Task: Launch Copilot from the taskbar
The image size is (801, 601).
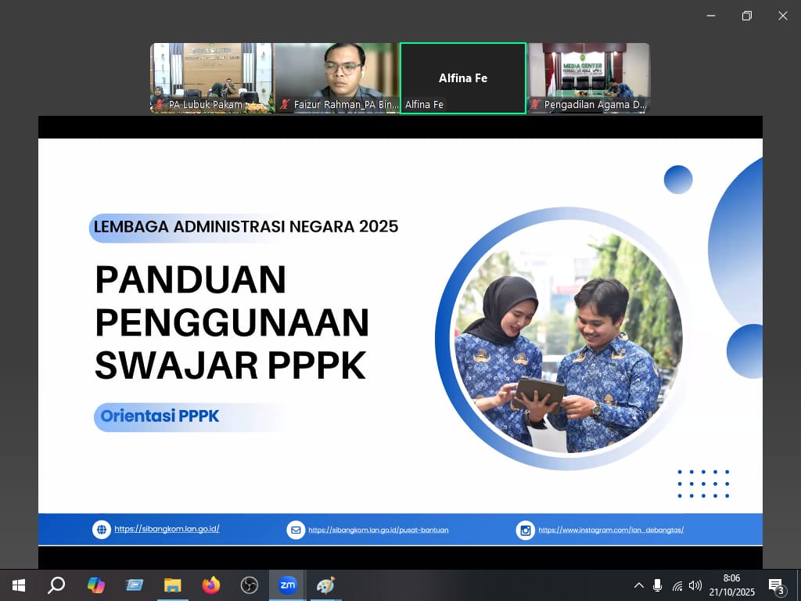Action: pos(95,585)
